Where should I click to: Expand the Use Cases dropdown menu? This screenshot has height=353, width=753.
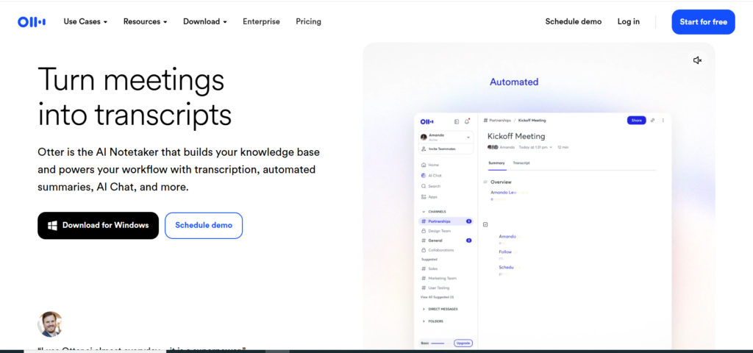[x=85, y=22]
